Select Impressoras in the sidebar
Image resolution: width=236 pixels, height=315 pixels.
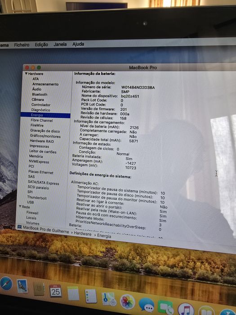click(x=39, y=146)
